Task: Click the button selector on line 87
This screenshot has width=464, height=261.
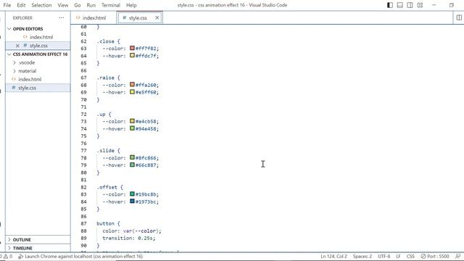Action: (x=105, y=223)
